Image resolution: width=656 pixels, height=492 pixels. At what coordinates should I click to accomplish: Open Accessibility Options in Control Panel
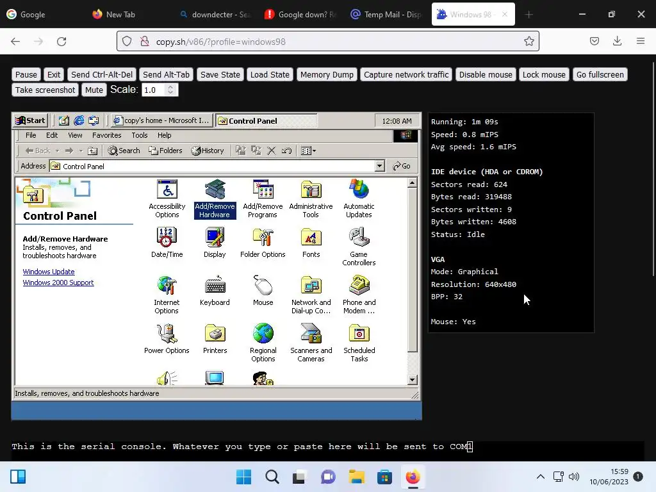(x=167, y=199)
